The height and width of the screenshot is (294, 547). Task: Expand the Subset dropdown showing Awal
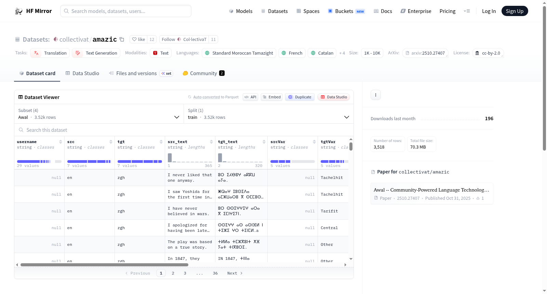pos(99,114)
